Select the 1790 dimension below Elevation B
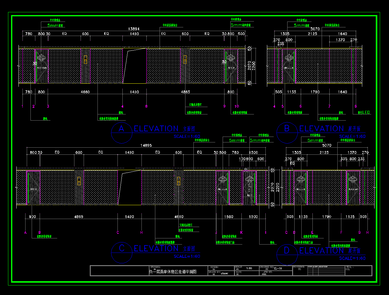 [x=315, y=92]
